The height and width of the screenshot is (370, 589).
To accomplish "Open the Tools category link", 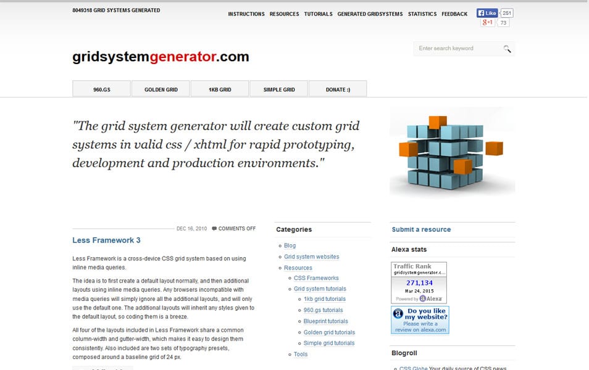I will pos(301,354).
